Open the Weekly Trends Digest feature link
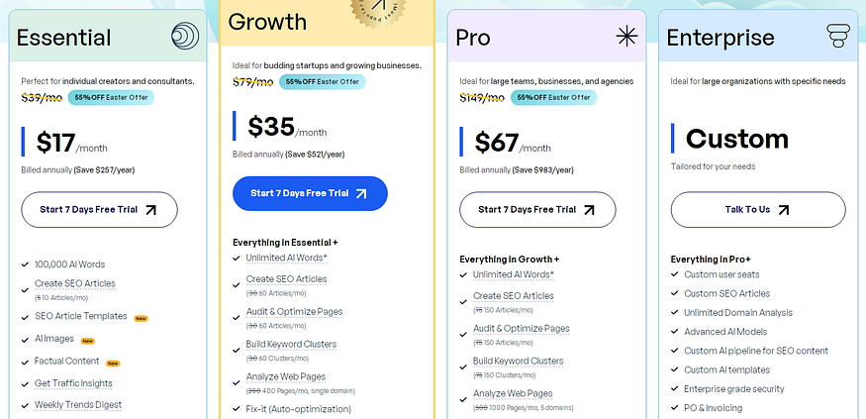Viewport: 866px width, 419px height. click(x=78, y=404)
